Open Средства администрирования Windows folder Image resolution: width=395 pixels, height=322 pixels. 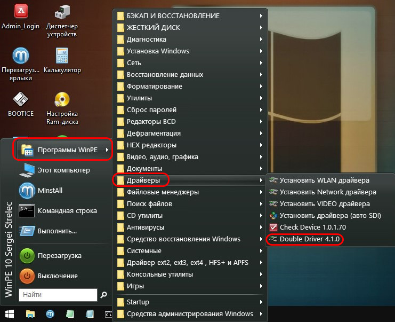click(x=190, y=314)
